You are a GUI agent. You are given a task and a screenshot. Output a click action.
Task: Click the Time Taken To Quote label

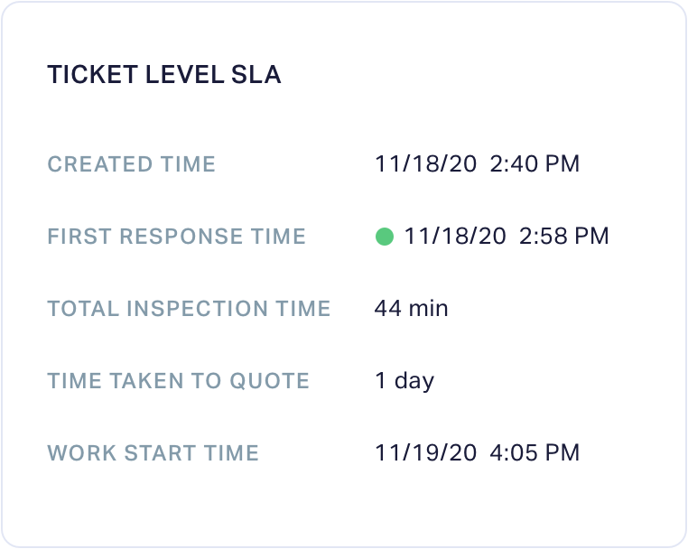click(x=178, y=380)
